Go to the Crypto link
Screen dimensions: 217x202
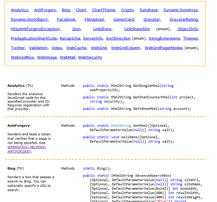(x=127, y=10)
